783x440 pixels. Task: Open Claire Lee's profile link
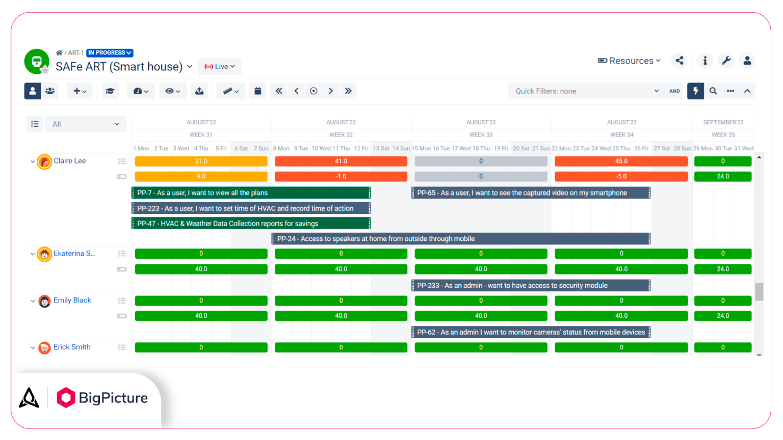[70, 161]
